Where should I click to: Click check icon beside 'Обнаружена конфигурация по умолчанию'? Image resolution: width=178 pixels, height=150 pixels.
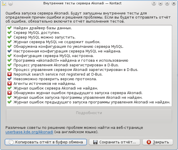click(x=10, y=46)
